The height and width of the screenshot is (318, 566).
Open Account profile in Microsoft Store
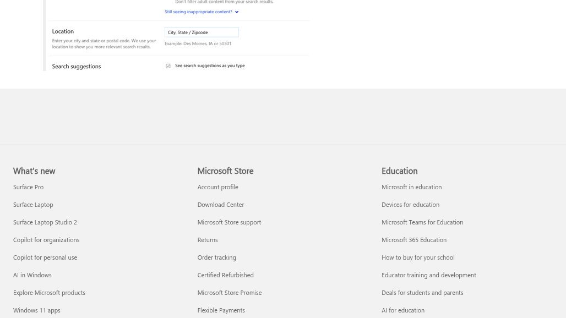217,187
